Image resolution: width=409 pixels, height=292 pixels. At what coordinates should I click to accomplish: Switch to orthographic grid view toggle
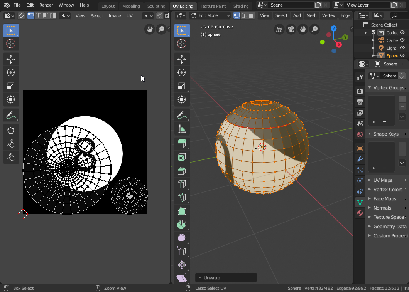pyautogui.click(x=279, y=29)
